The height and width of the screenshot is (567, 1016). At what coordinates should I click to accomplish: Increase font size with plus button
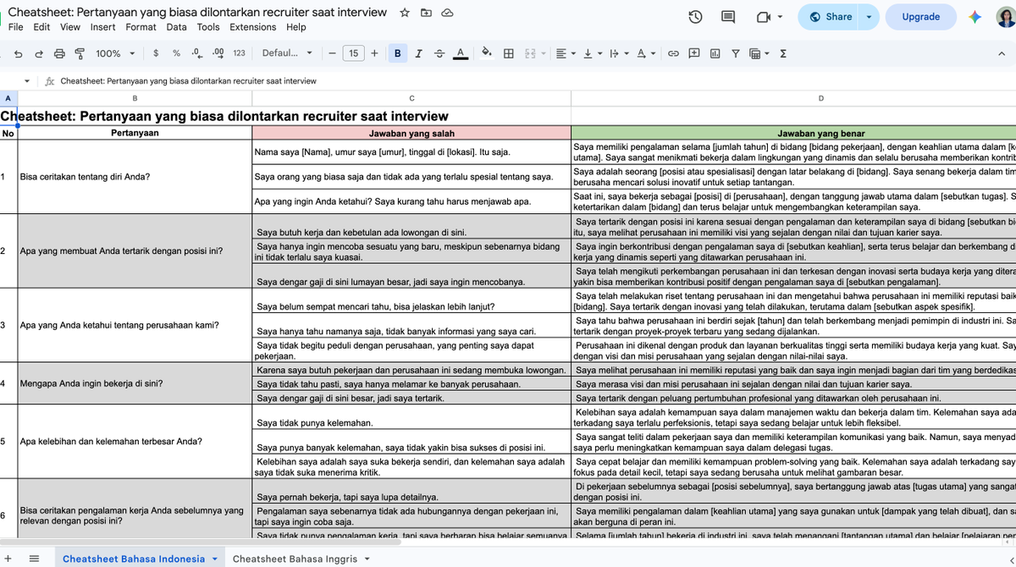[374, 53]
